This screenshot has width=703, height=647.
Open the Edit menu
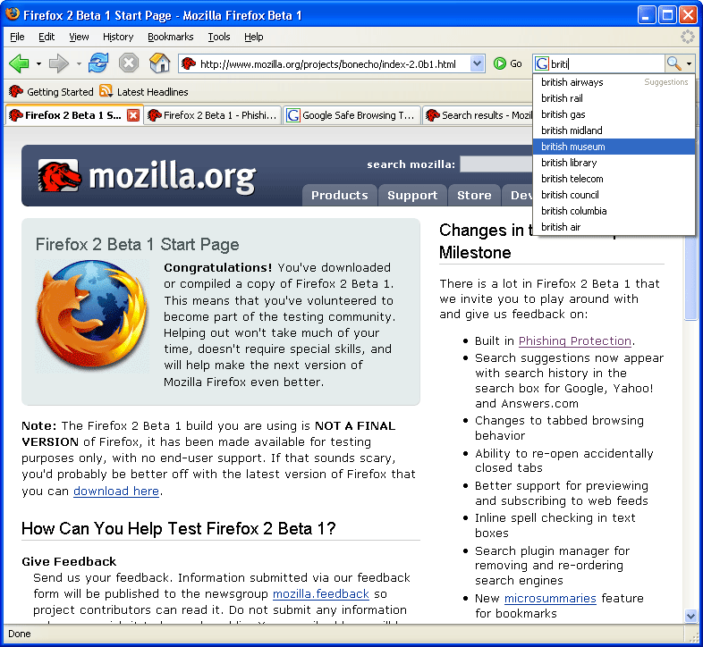47,37
